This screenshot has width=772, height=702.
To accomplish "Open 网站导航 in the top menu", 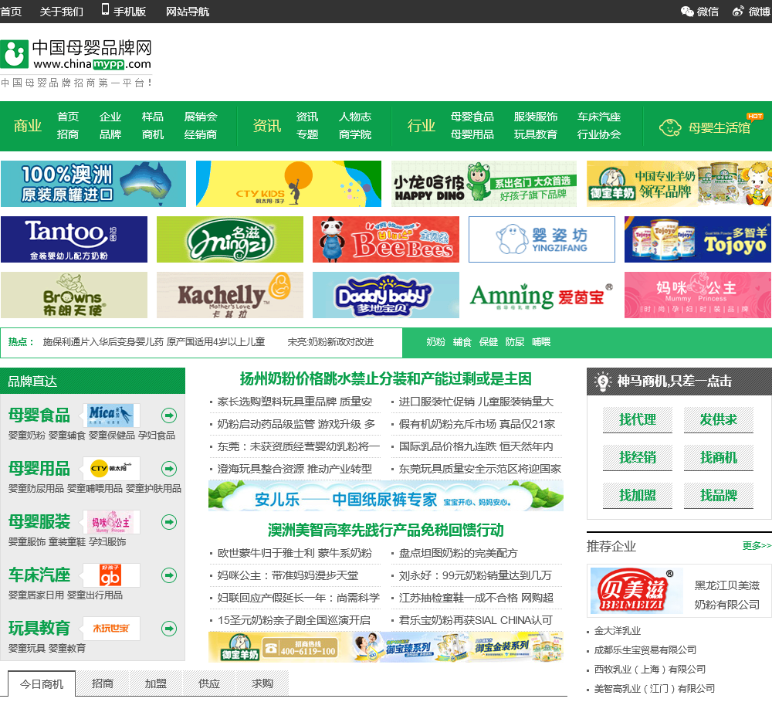I will coord(187,12).
